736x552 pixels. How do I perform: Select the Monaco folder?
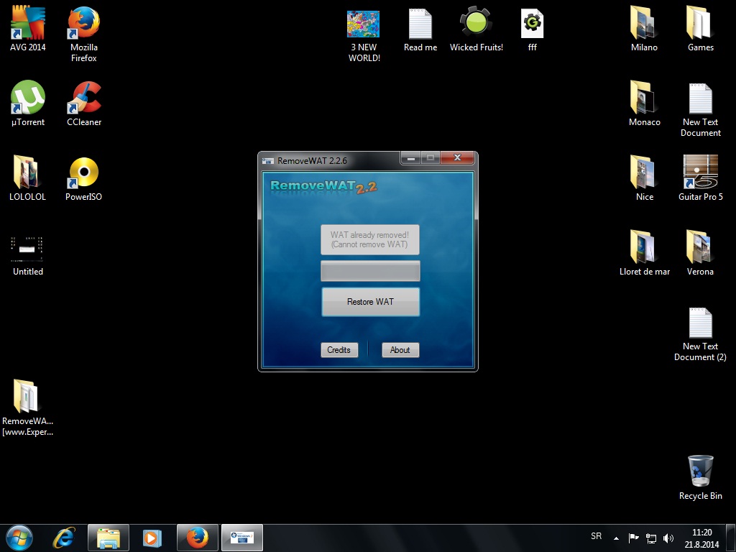tap(644, 103)
